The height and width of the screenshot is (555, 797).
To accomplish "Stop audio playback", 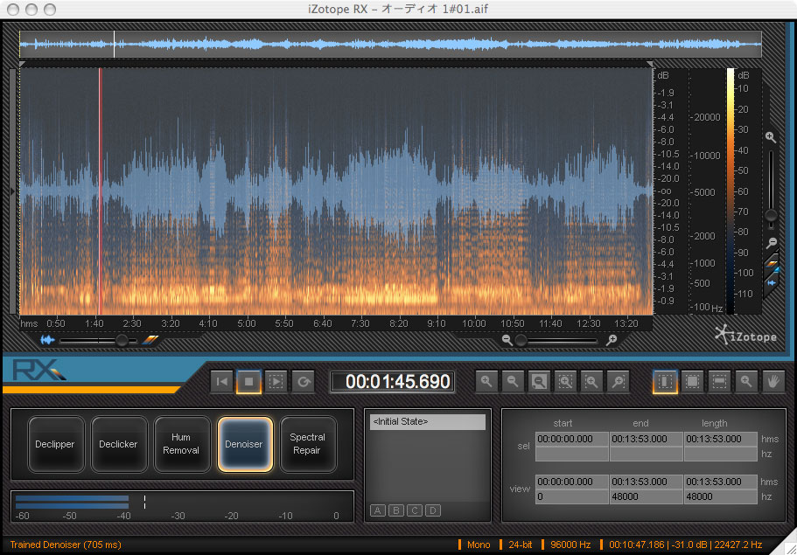I will 248,381.
